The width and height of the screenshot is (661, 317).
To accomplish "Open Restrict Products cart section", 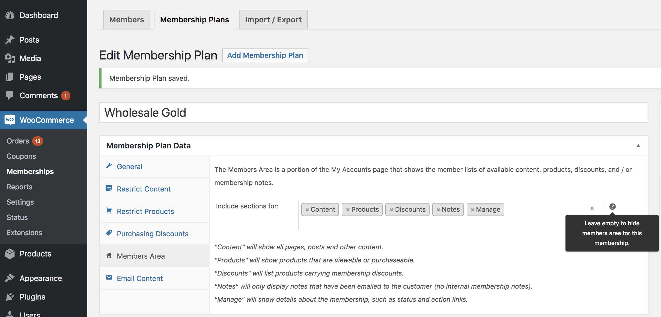I will coord(145,211).
